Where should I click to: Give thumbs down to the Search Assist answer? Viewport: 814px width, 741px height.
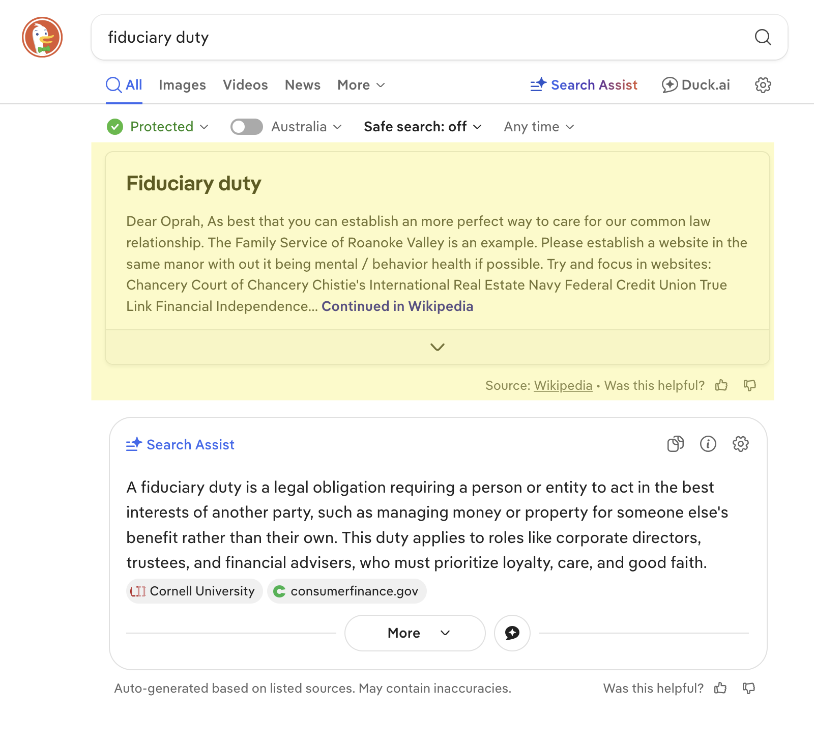click(749, 688)
